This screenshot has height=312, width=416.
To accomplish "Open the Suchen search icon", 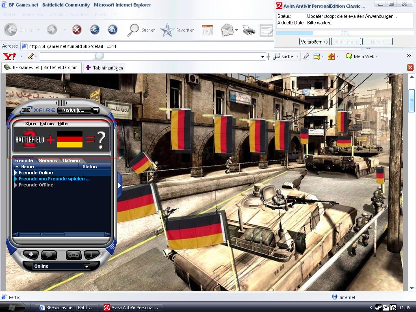I will pyautogui.click(x=133, y=30).
